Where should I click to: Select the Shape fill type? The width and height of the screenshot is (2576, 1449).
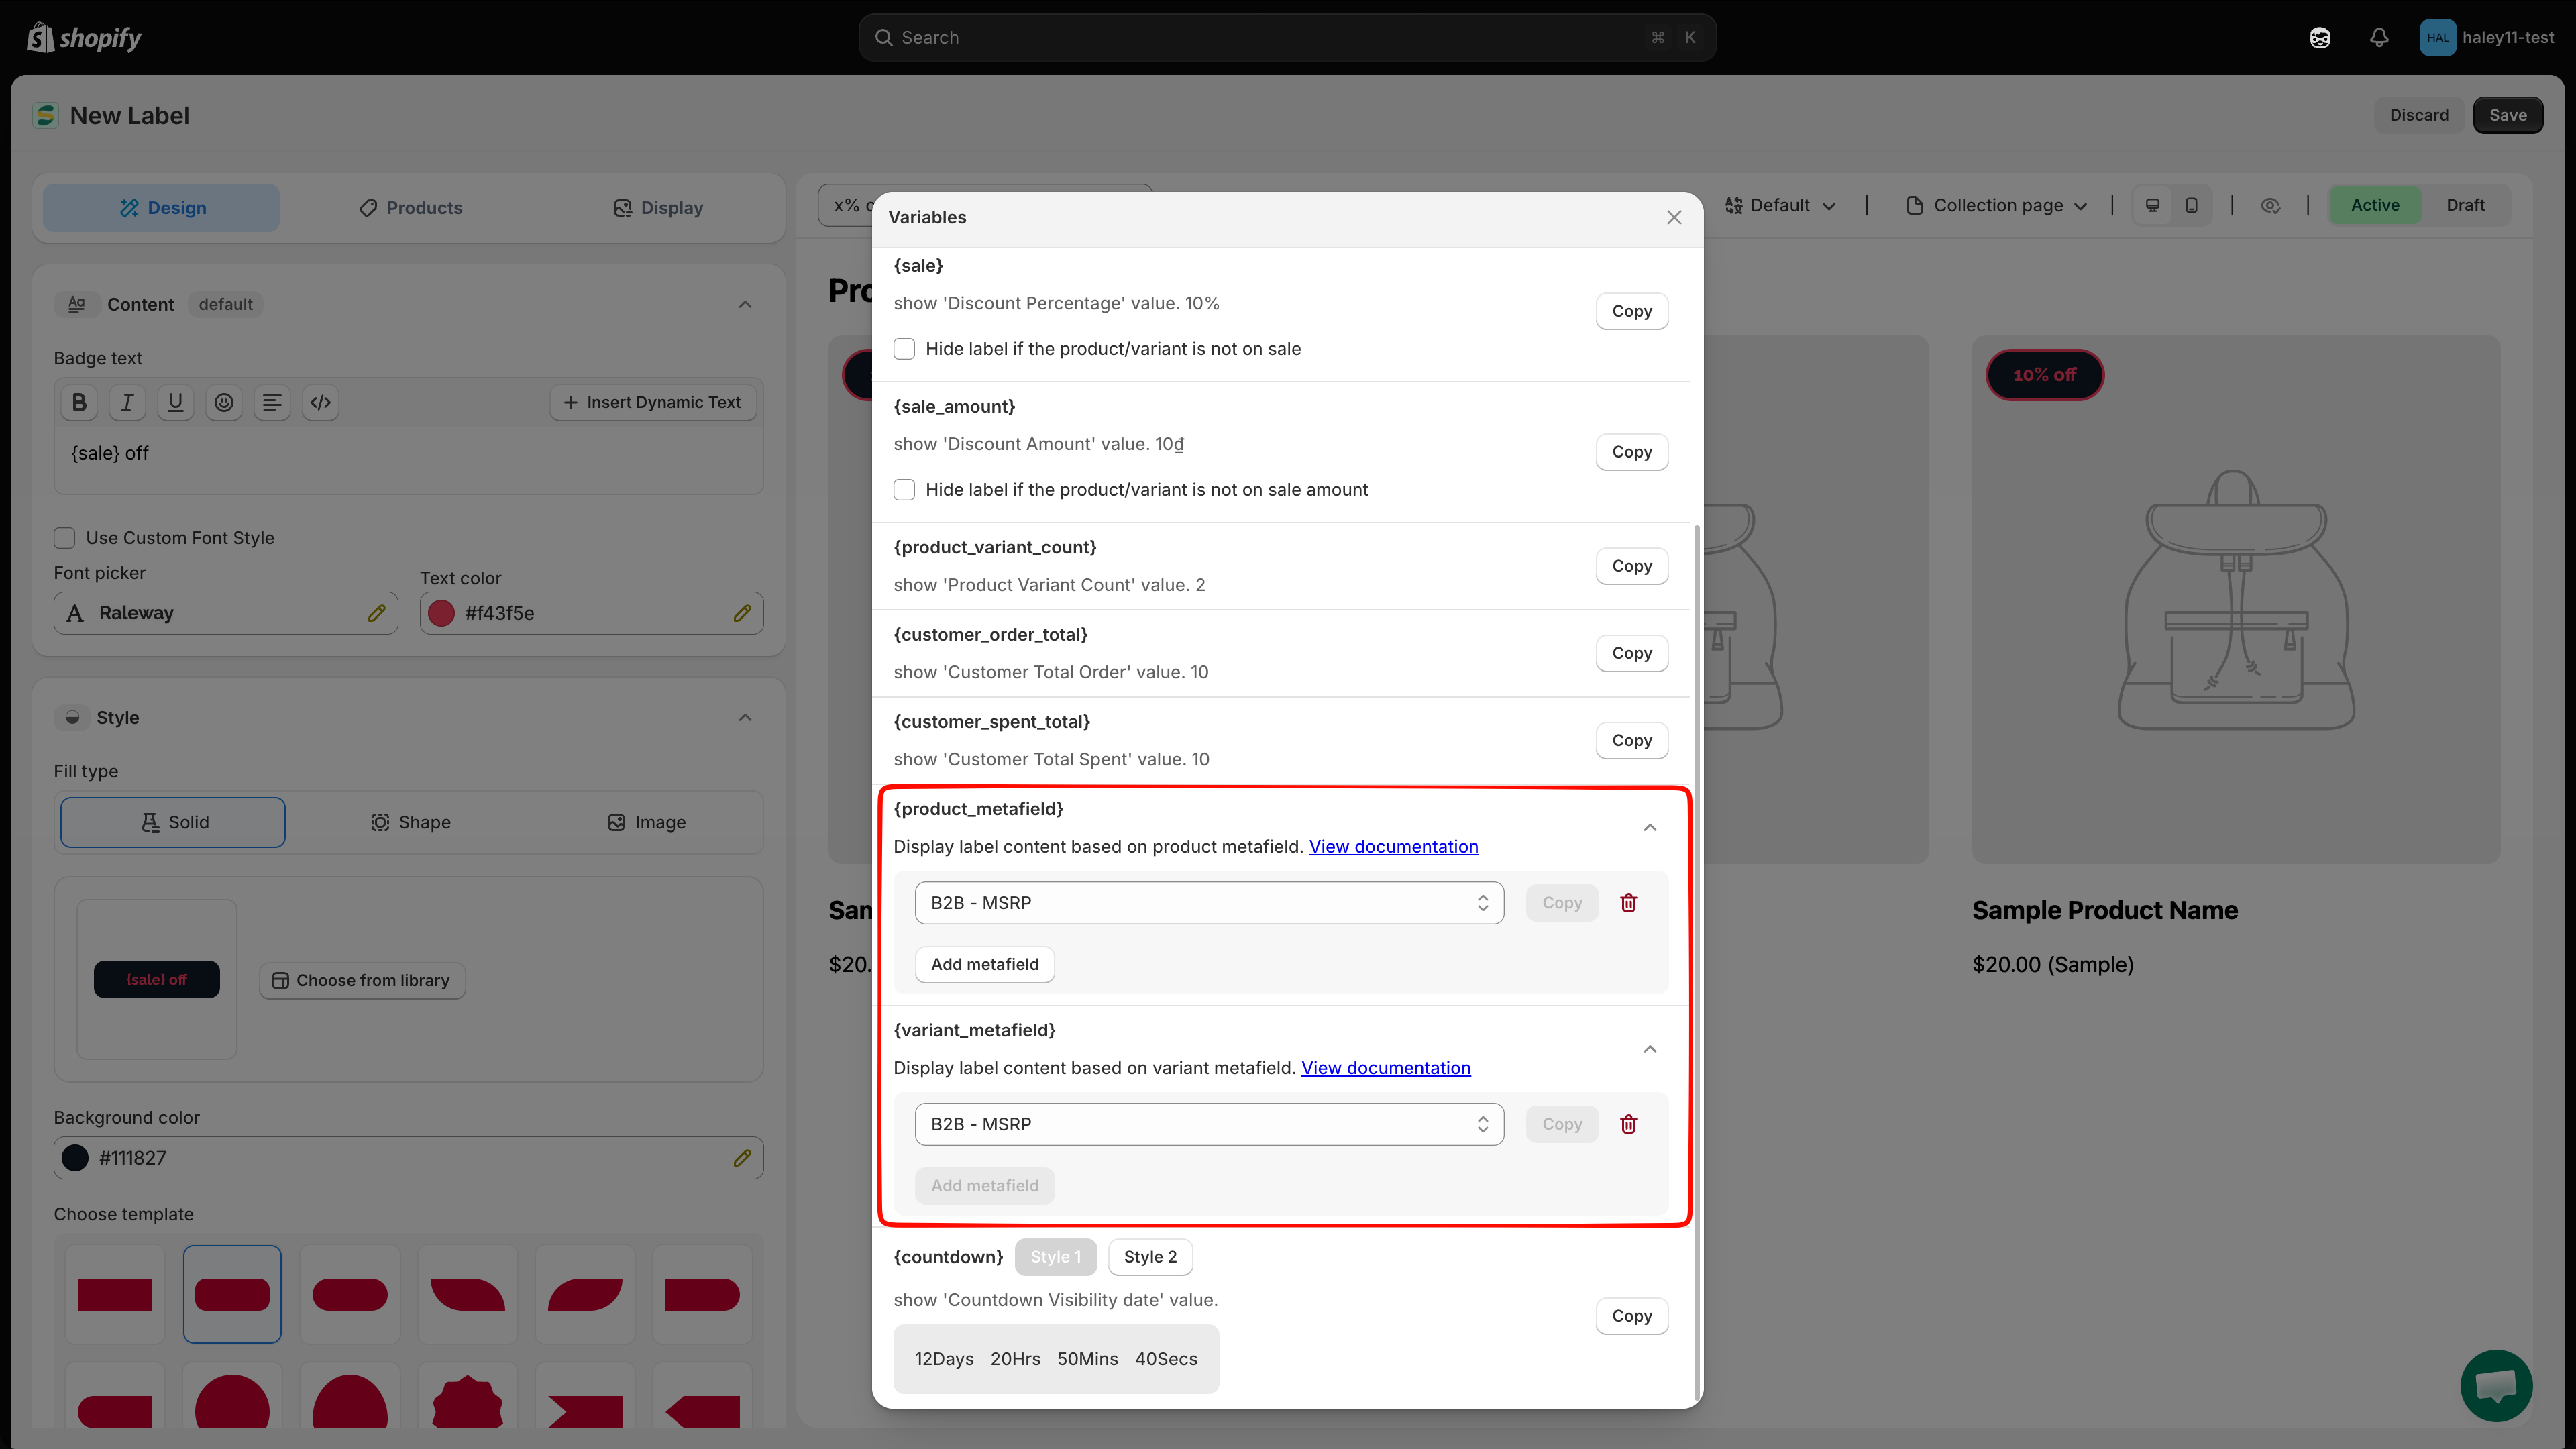click(410, 822)
